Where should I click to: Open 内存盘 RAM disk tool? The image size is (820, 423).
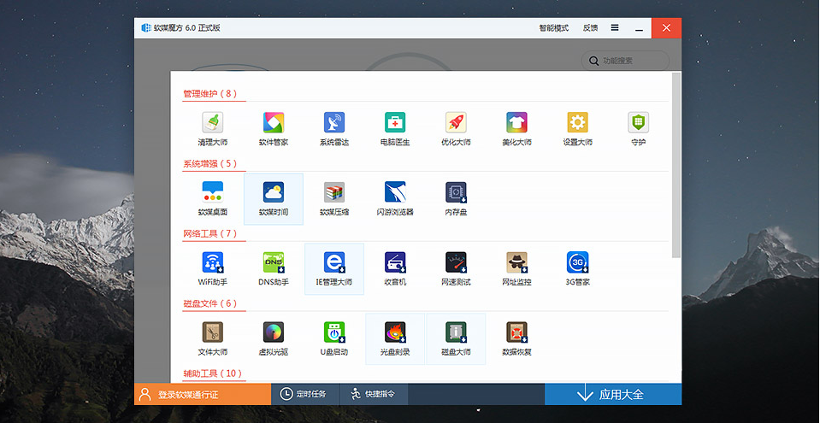point(456,199)
